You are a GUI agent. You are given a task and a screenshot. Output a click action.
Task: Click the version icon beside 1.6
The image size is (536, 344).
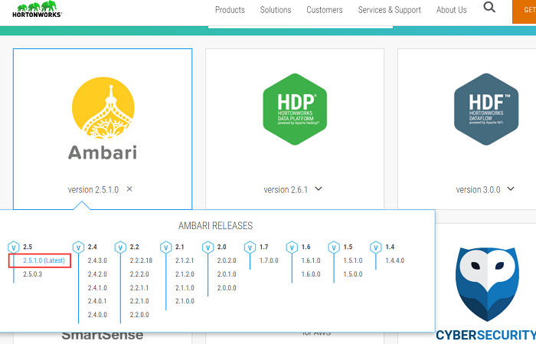point(292,247)
